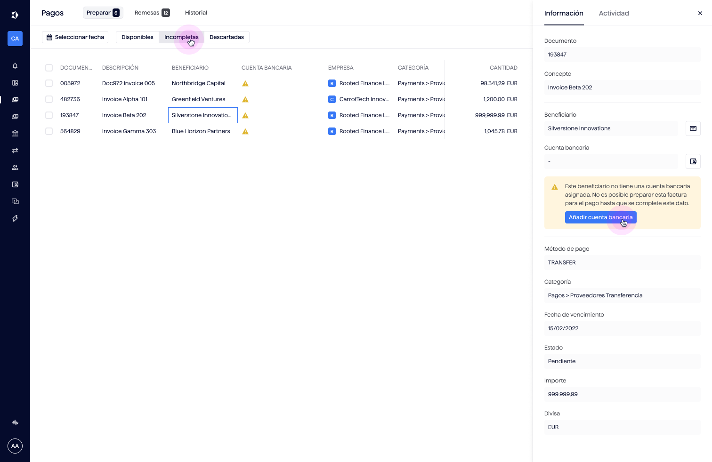Tick the checkbox for document 005972

click(49, 83)
